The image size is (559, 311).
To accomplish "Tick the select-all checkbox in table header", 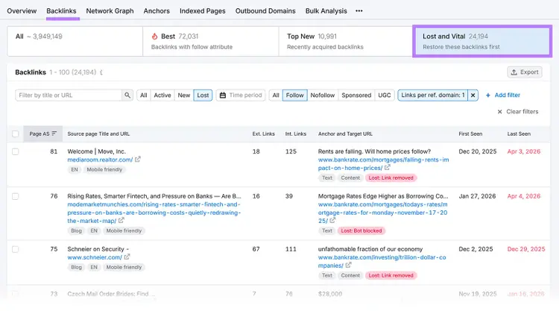I will coord(16,133).
